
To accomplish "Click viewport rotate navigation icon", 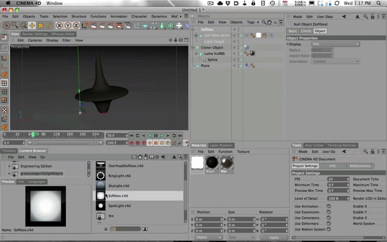I will pyautogui.click(x=181, y=40).
